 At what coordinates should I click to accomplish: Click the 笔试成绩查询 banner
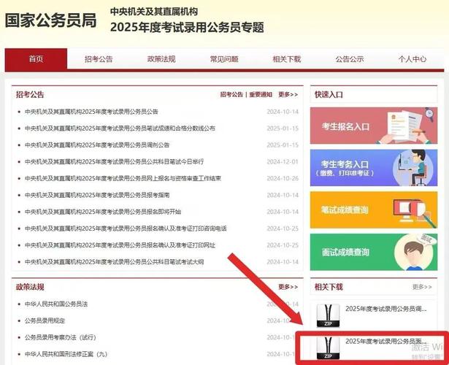(374, 210)
